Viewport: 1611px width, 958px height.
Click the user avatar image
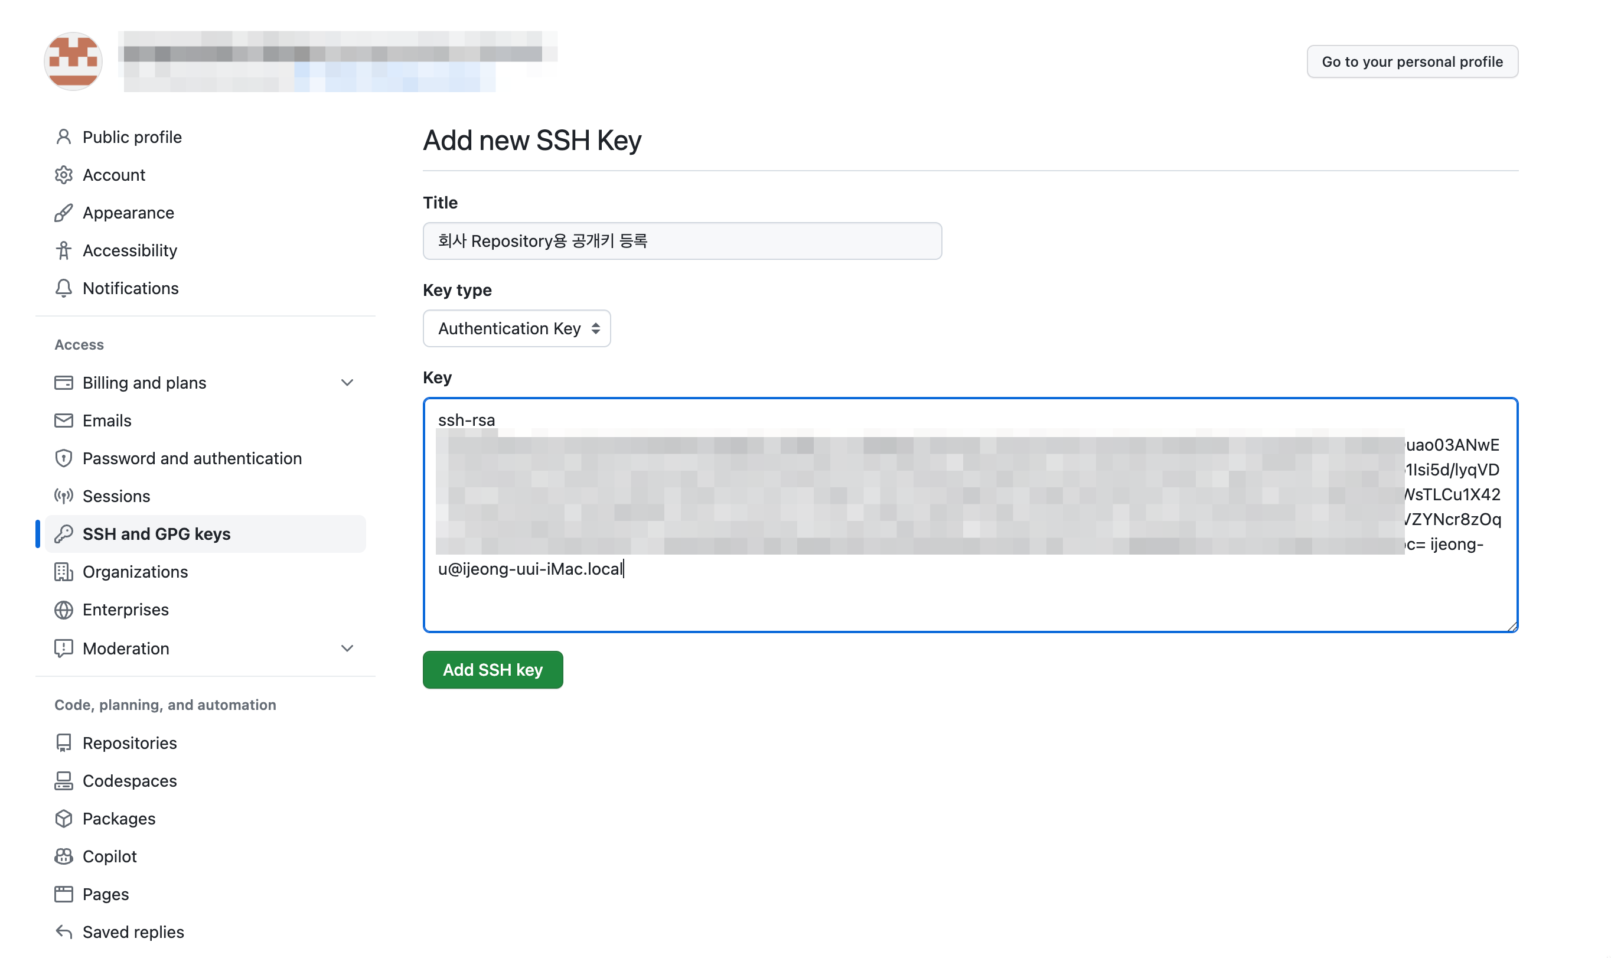click(73, 61)
